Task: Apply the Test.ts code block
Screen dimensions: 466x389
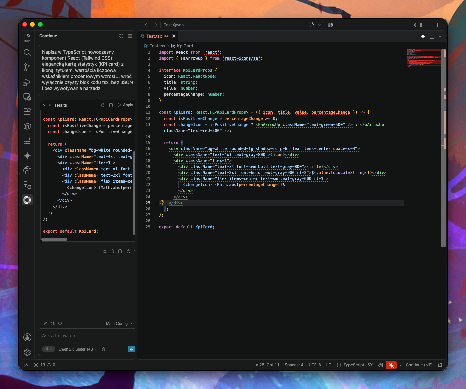Action: [x=125, y=105]
